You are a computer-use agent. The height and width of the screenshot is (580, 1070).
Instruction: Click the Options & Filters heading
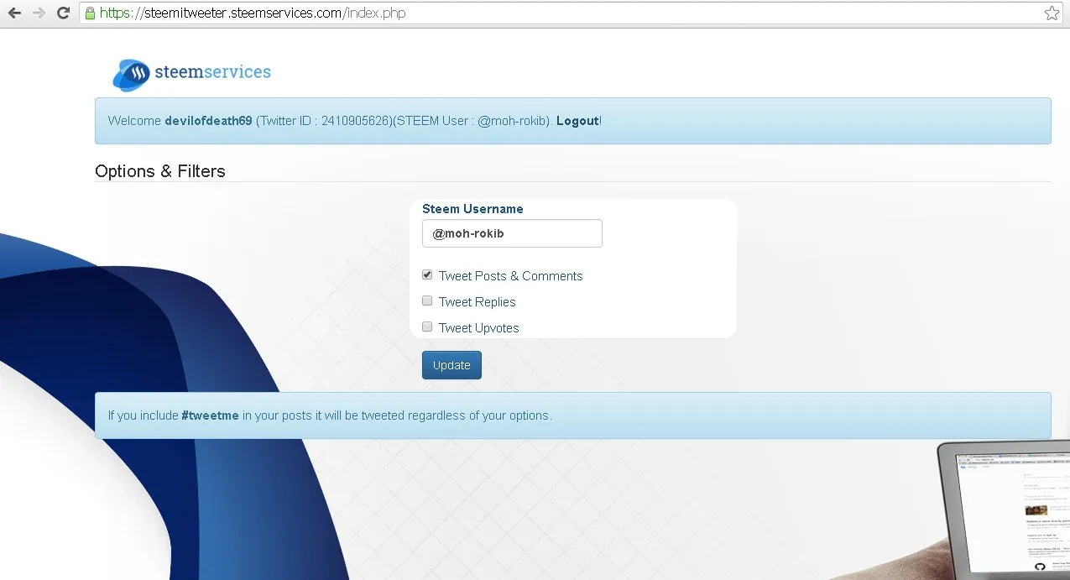click(160, 171)
